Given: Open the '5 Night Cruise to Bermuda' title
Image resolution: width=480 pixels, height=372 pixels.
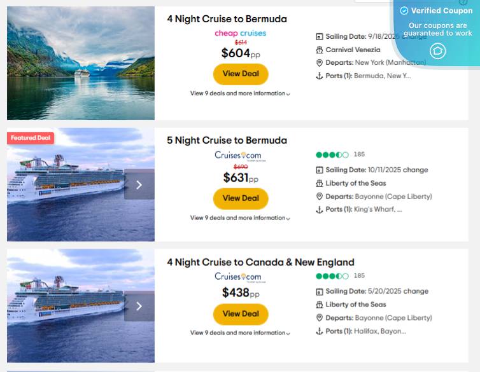Looking at the screenshot, I should [227, 141].
